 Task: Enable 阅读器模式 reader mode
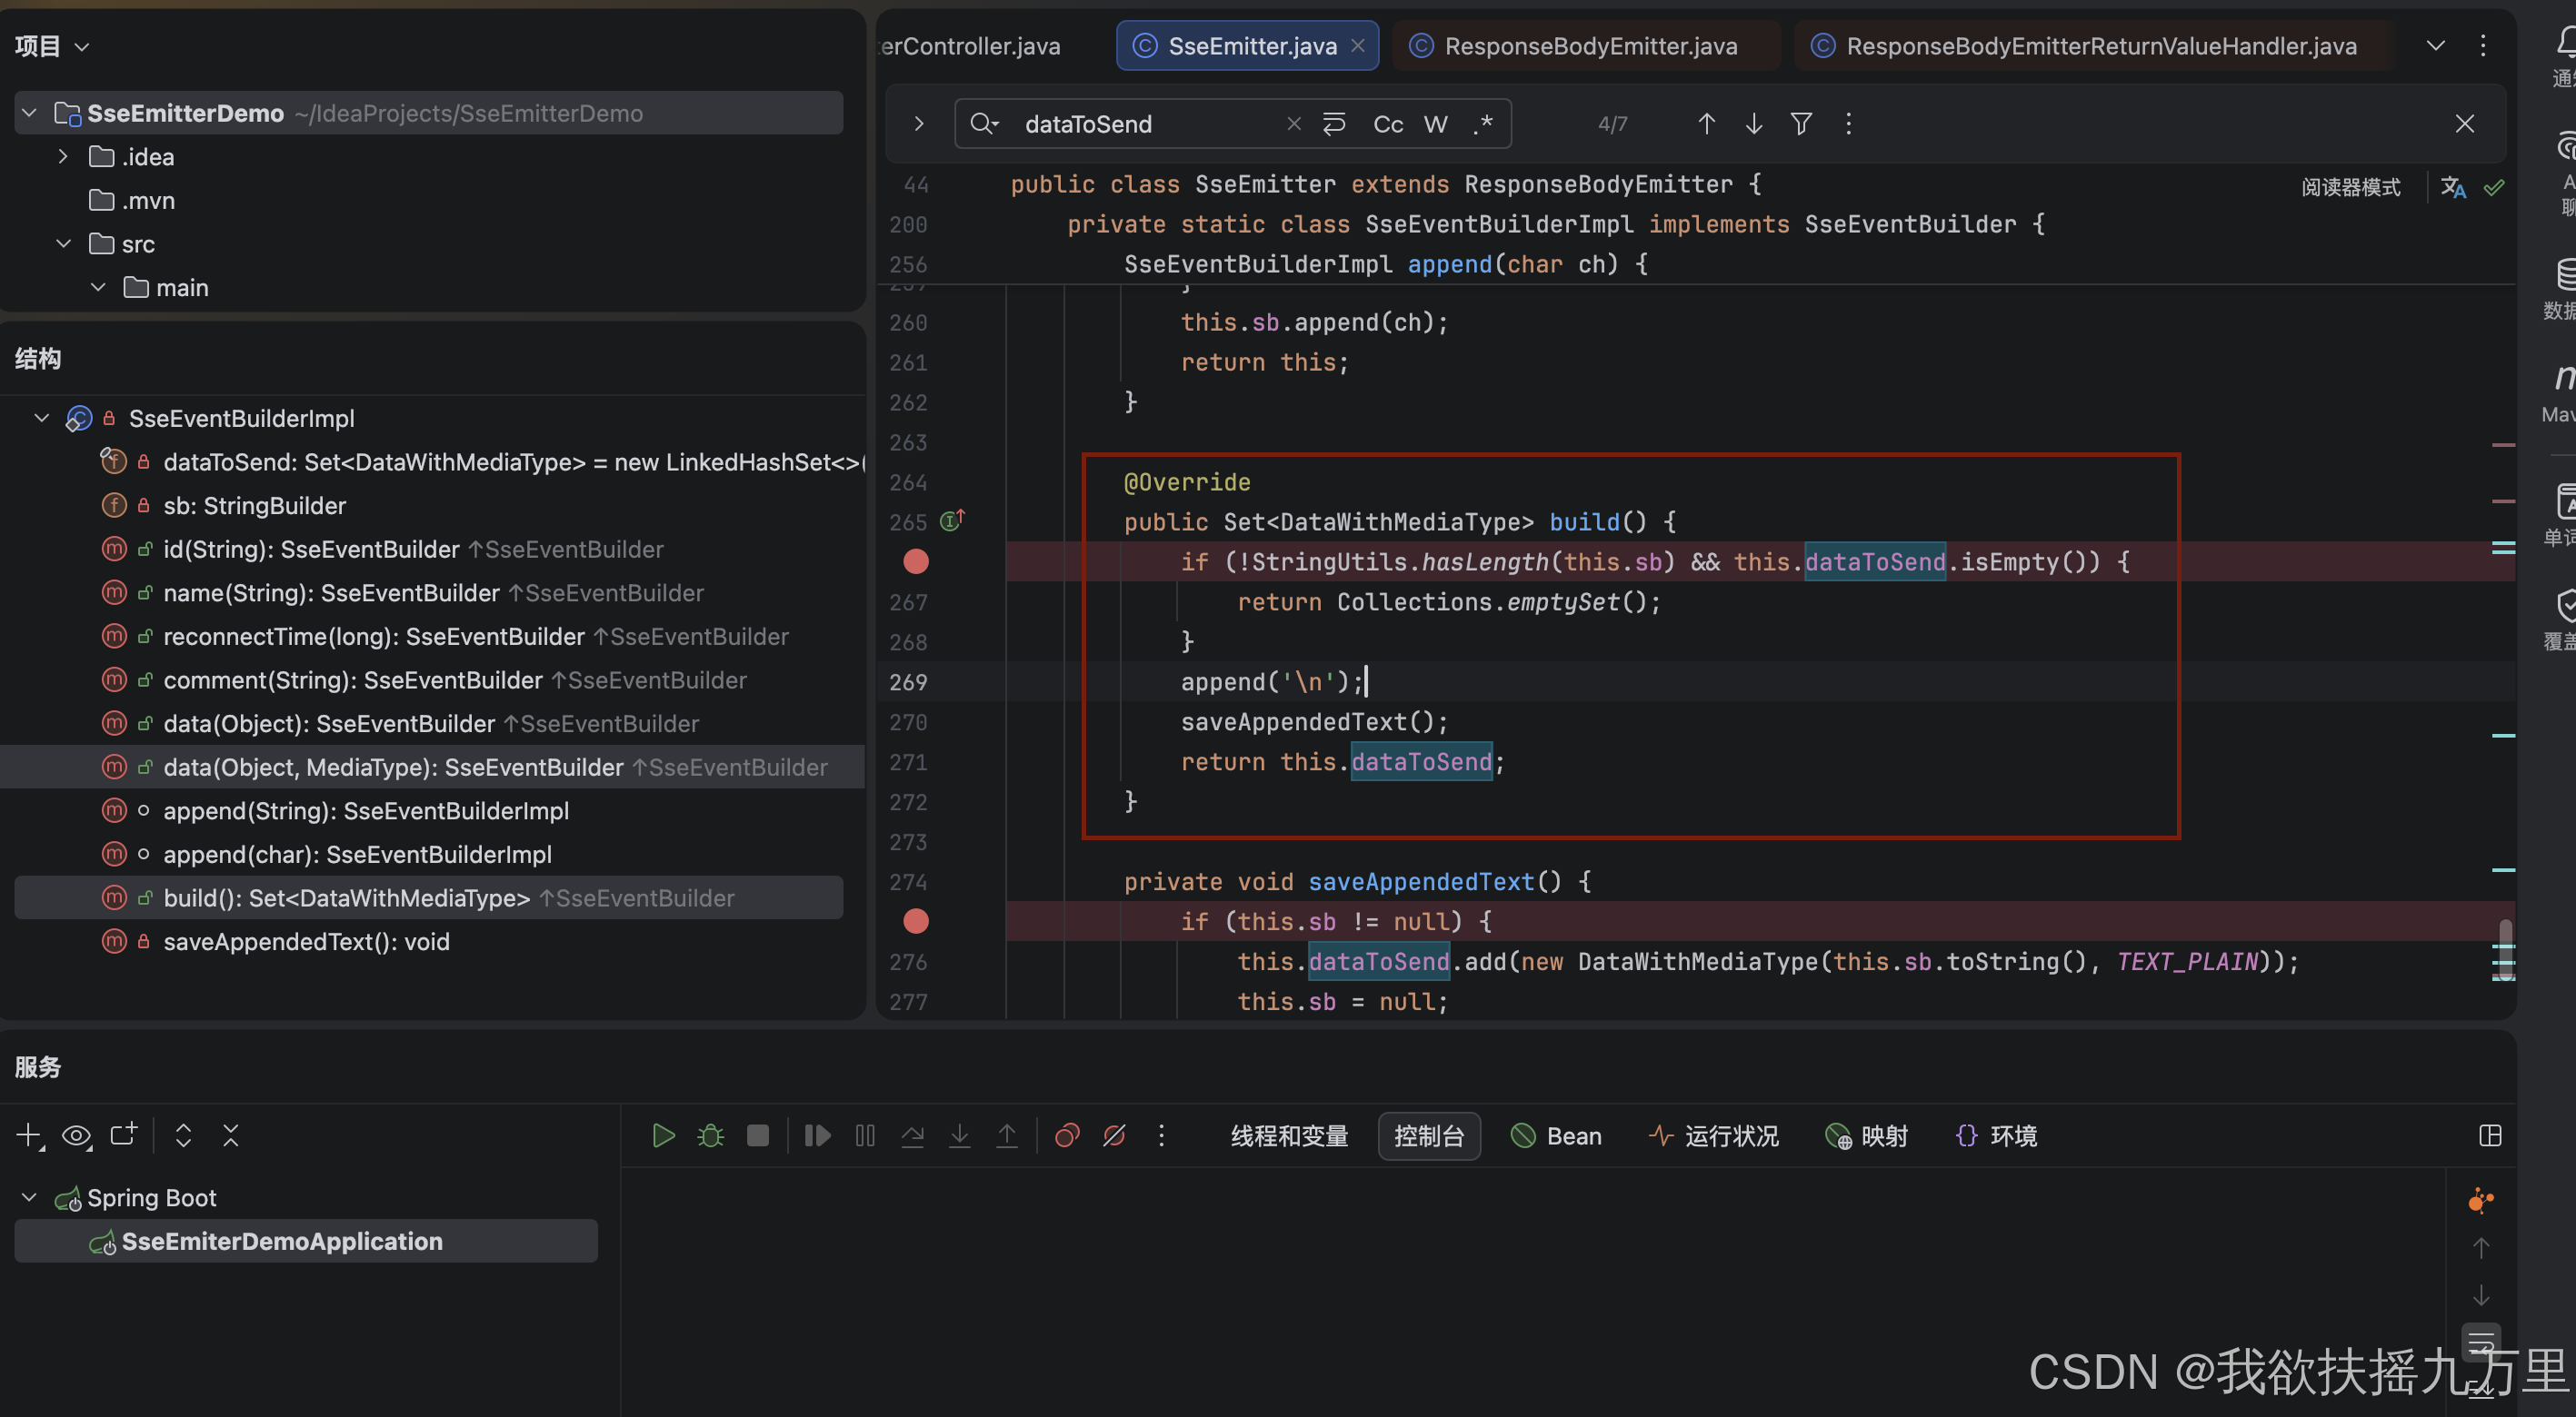[2350, 187]
